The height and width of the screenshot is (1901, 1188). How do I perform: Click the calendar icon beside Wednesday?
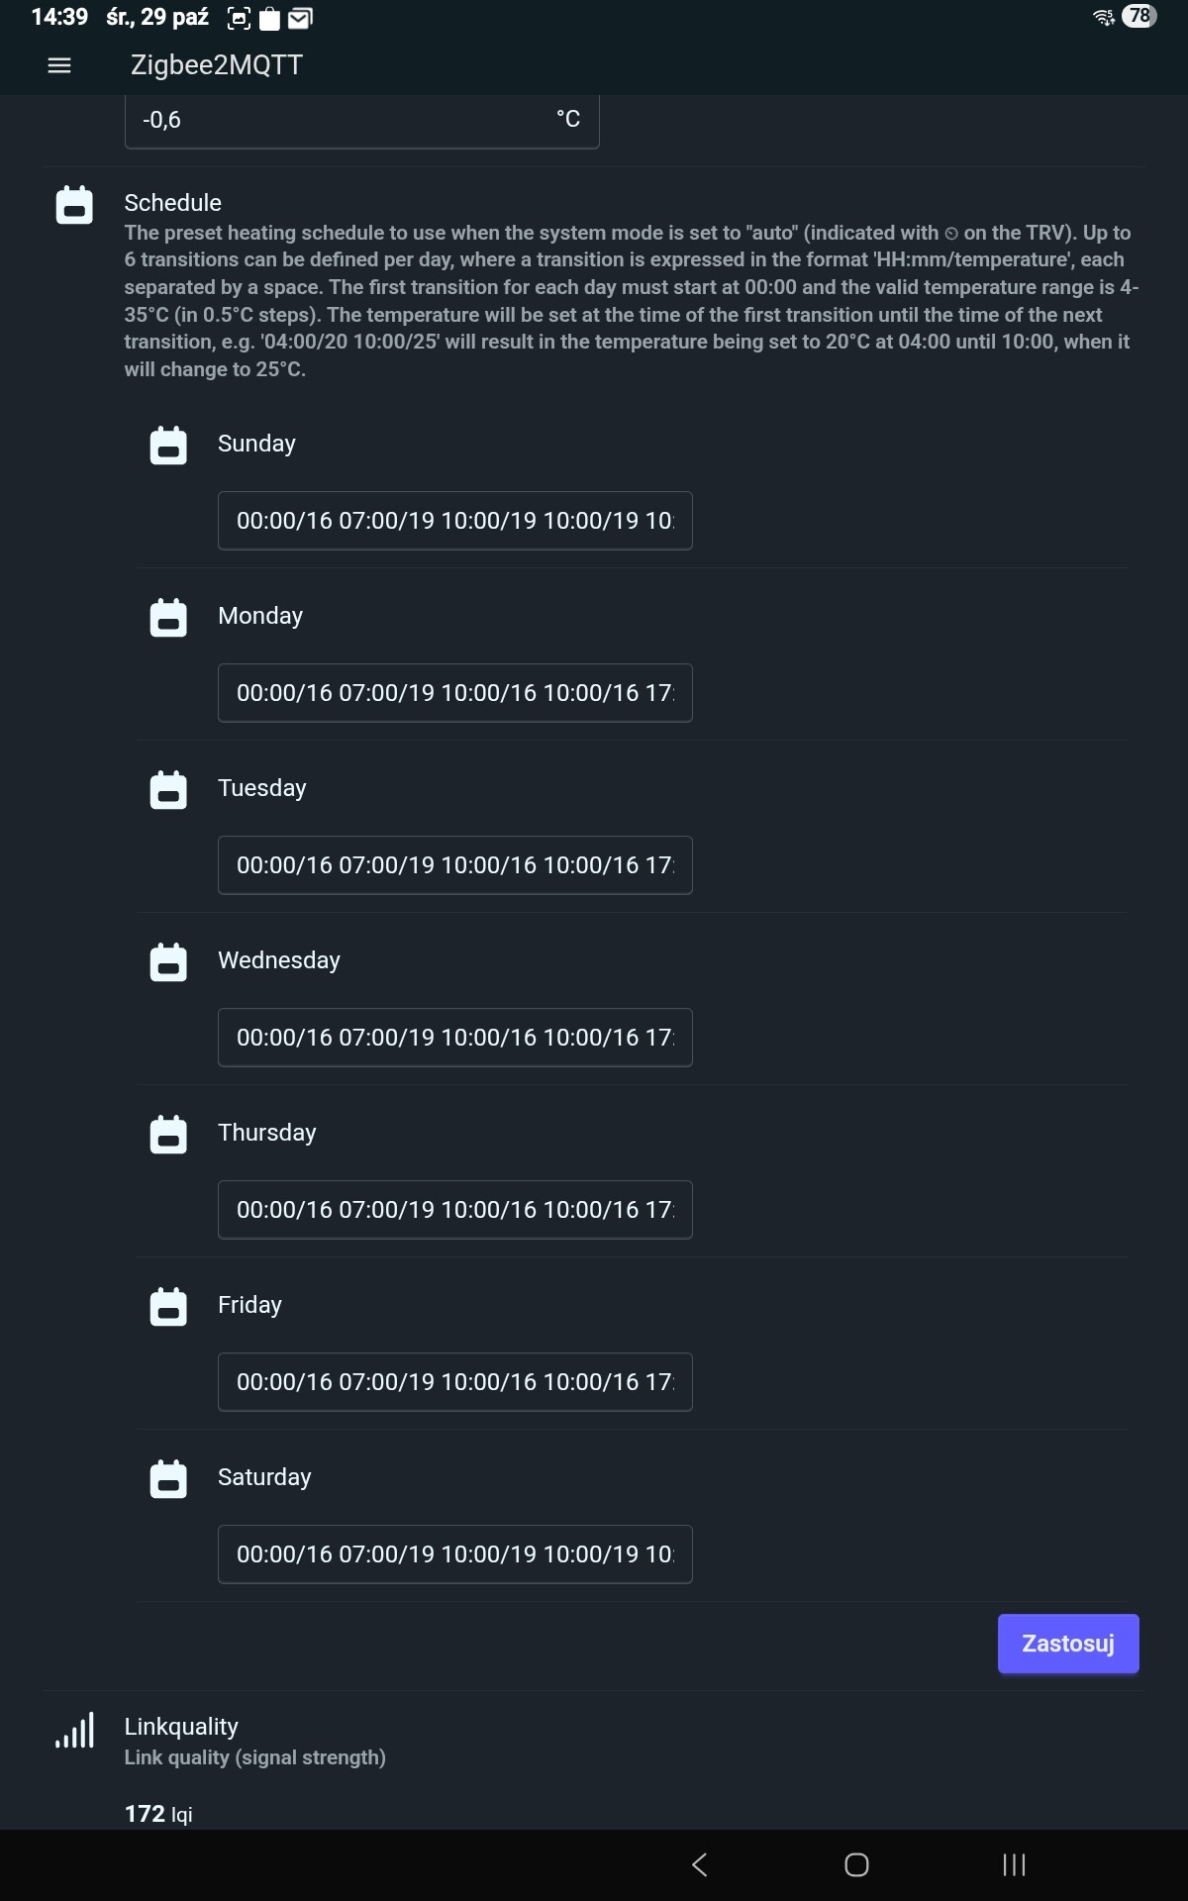coord(168,962)
